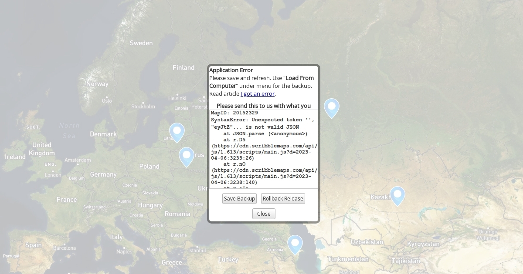Open the 'I got an error' article link

[257, 94]
